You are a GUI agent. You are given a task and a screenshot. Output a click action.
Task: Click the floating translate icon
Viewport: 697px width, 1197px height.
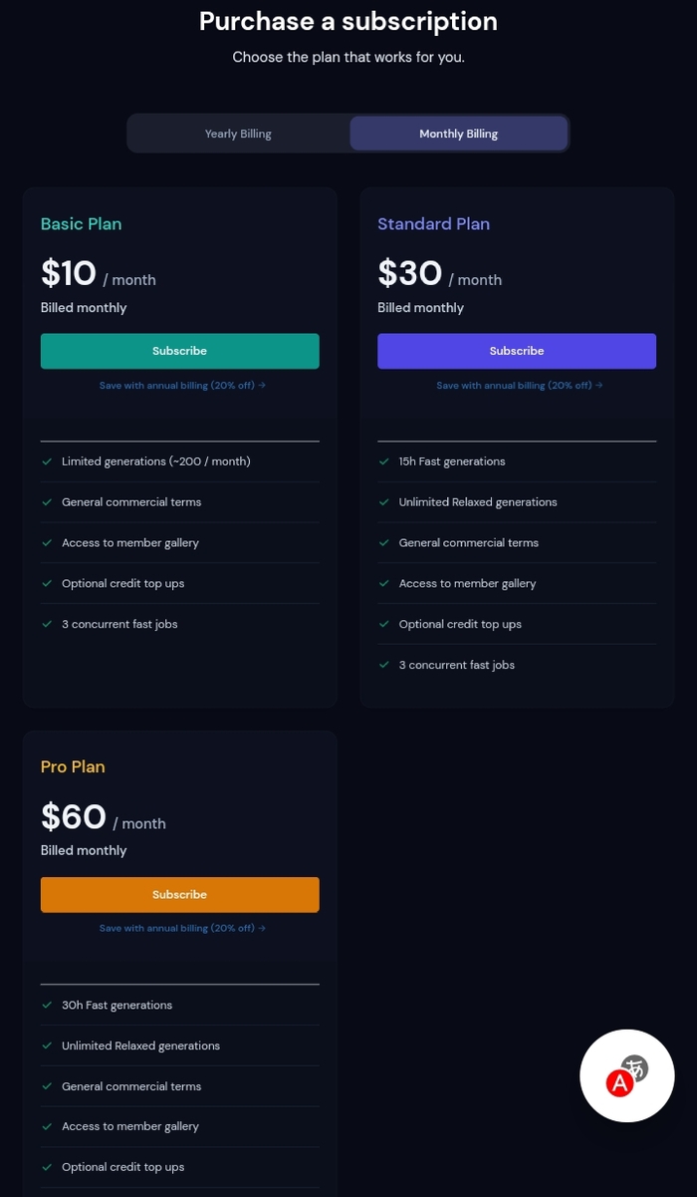[627, 1075]
